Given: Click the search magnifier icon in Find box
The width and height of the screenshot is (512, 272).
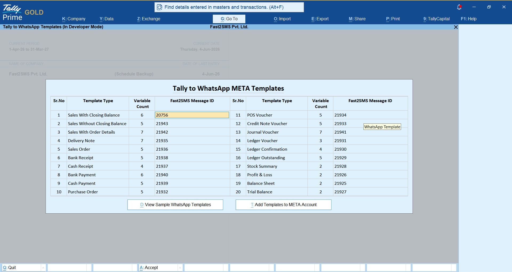Looking at the screenshot, I should (159, 7).
